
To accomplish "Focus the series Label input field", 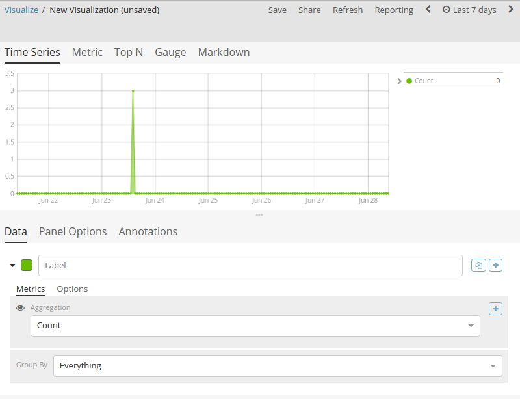I will coord(250,265).
